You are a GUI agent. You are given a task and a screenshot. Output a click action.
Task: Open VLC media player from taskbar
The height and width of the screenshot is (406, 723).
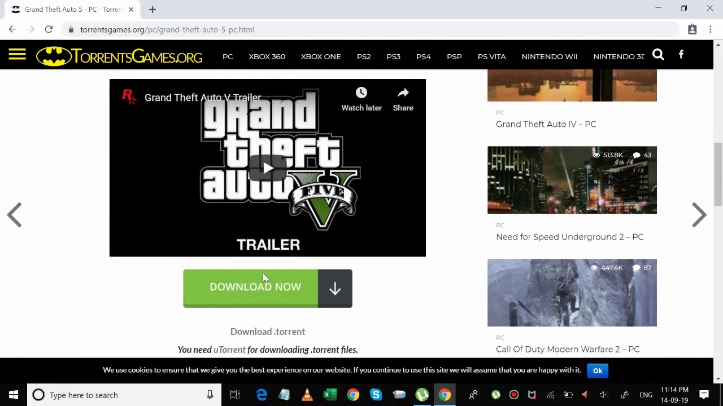pyautogui.click(x=307, y=395)
